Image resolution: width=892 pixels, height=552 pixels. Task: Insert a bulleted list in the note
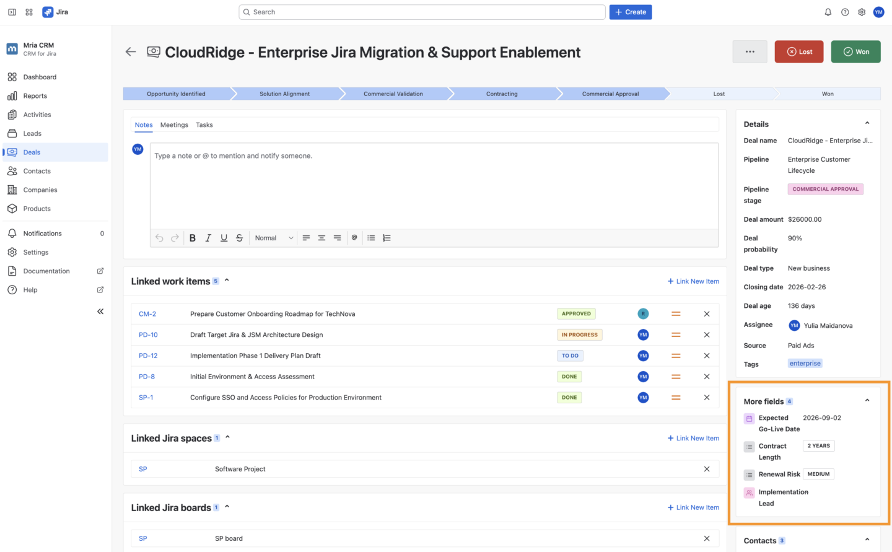[371, 238]
